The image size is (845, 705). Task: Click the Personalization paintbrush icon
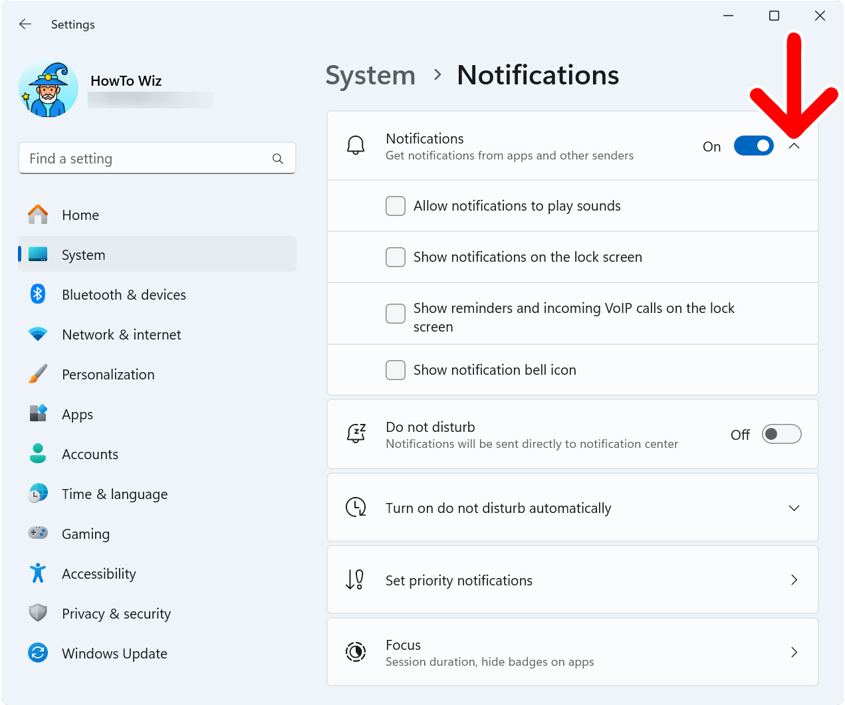coord(38,374)
